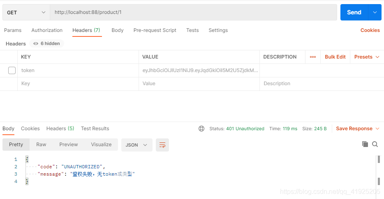This screenshot has height=199, width=384.
Task: Click the "UNAUTHORIZED" code value in response
Action: (x=82, y=167)
